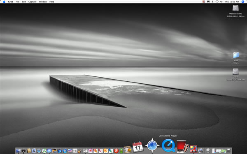Viewport: 247px width, 154px height.
Task: Click the Spotlight search icon
Action: coord(243,2)
